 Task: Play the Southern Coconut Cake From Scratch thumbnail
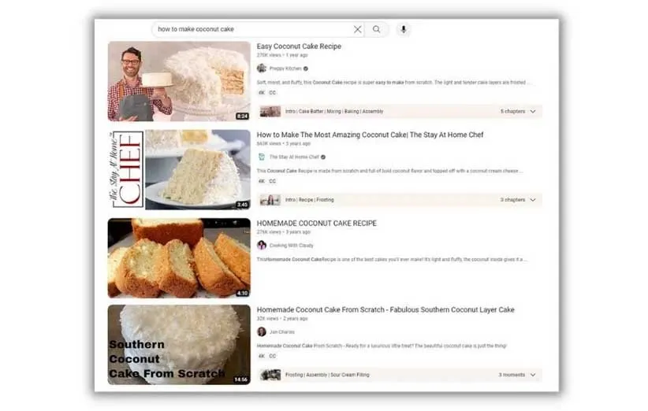(x=178, y=344)
